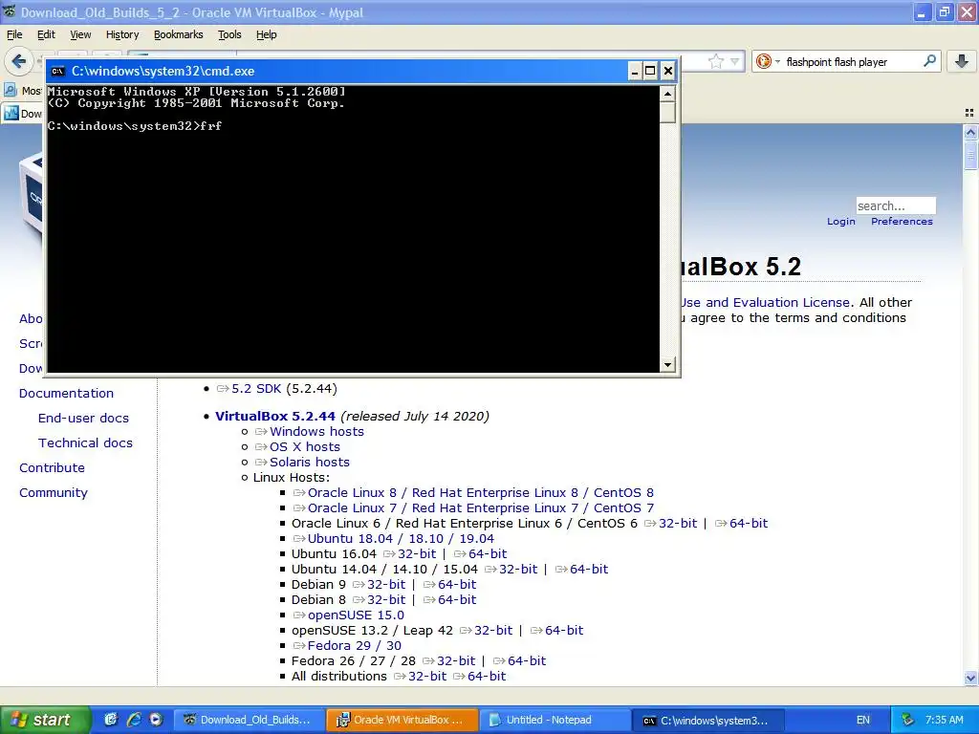Viewport: 979px width, 734px height.
Task: Click the Debian 9 32-bit link
Action: click(386, 585)
